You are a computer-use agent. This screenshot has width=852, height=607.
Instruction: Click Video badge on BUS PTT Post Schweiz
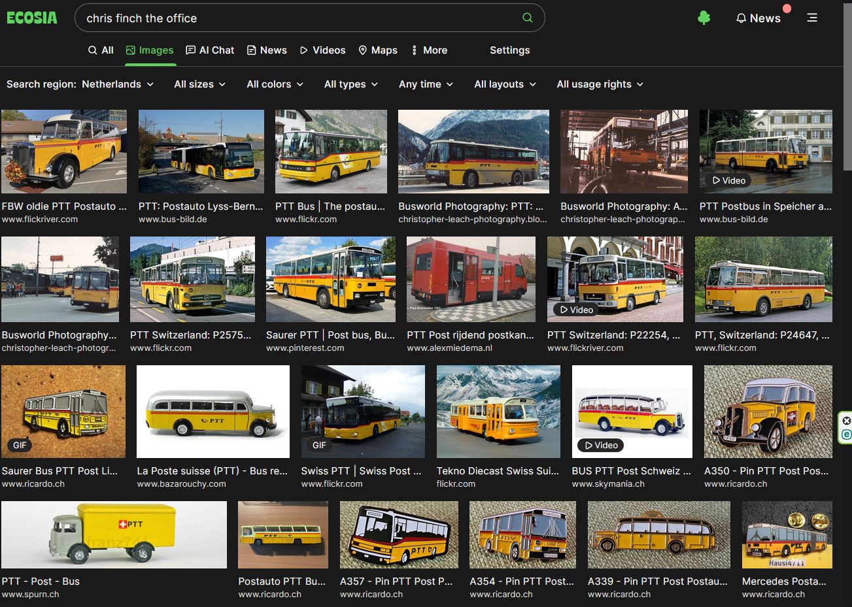pos(601,445)
